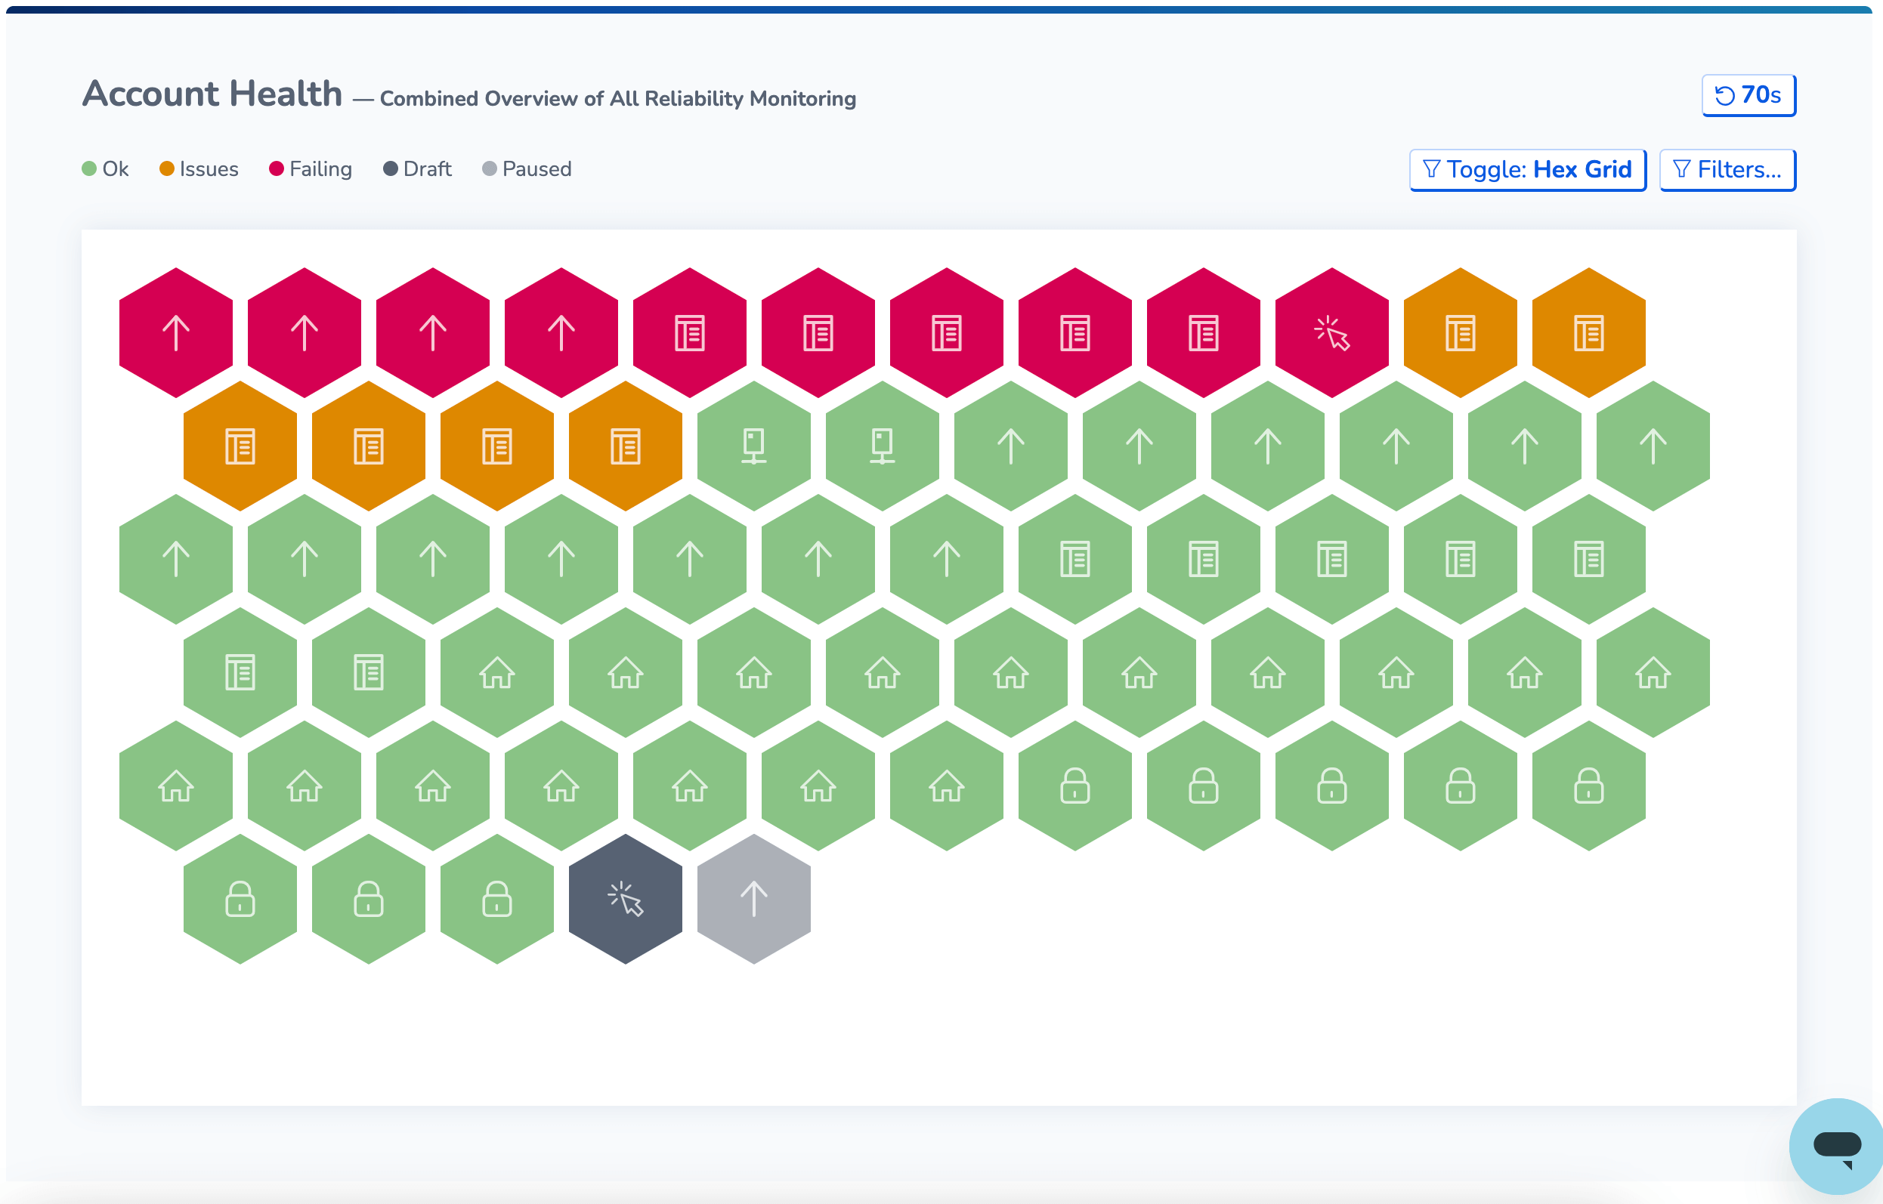Open the orange page hexagon beside the red cursor hexagon
Image resolution: width=1883 pixels, height=1204 pixels.
[1461, 333]
